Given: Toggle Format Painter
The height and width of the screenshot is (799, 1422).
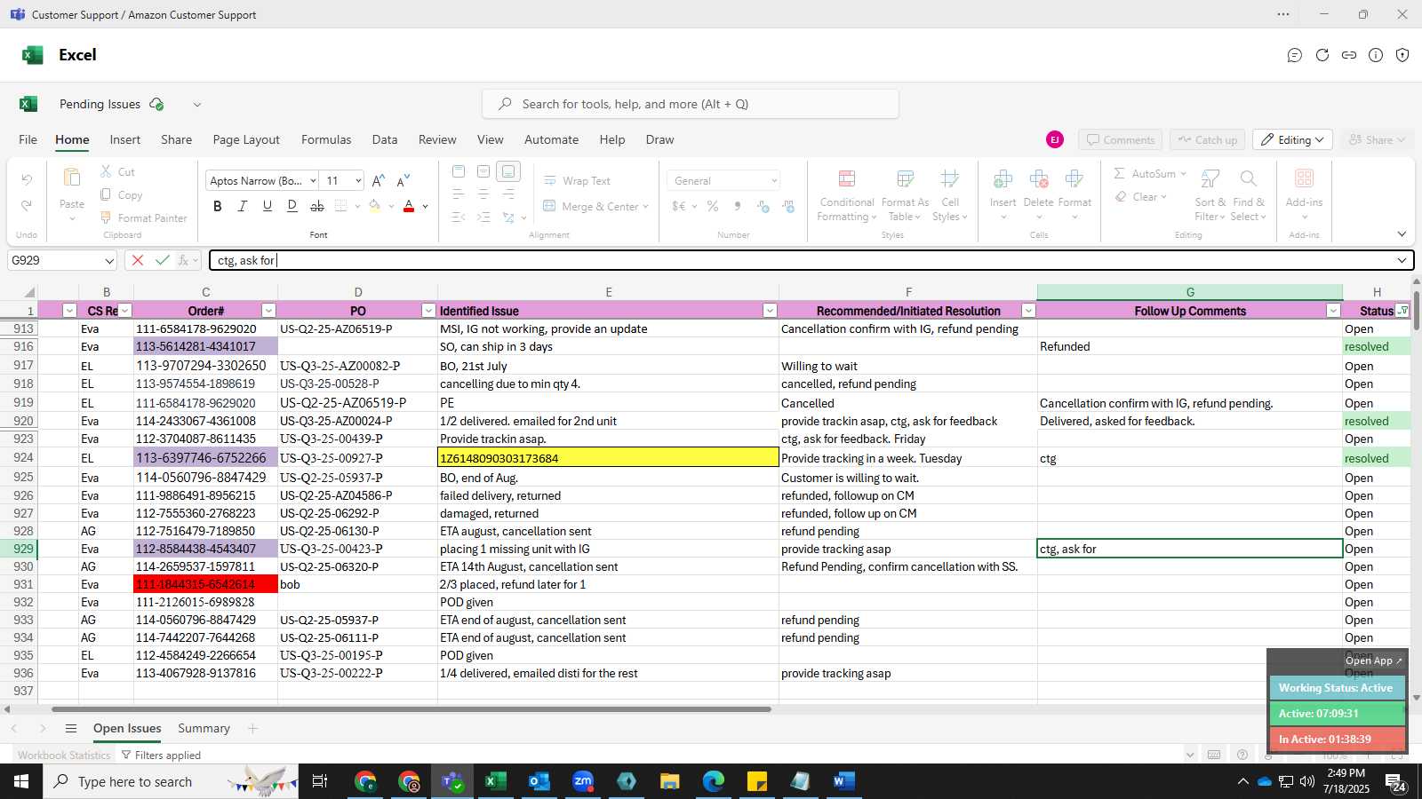Looking at the screenshot, I should (144, 218).
